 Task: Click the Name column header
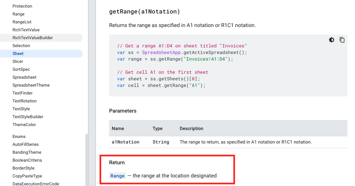[118, 128]
